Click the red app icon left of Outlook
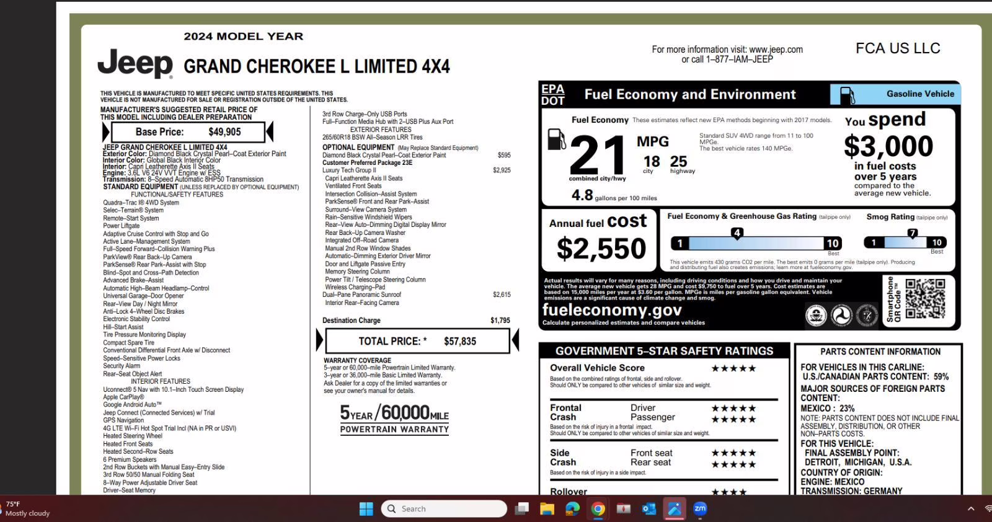 click(x=623, y=509)
